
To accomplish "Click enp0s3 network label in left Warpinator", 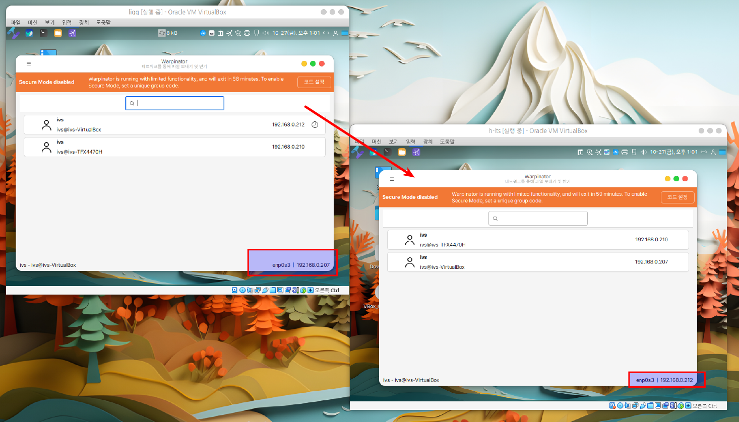I will (281, 265).
